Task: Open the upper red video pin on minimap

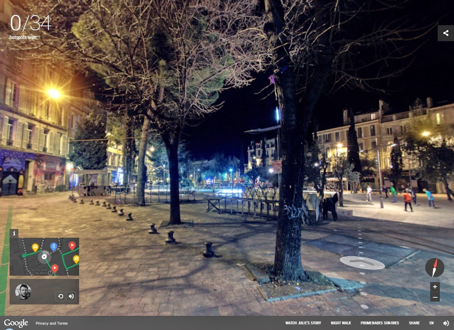Action: pyautogui.click(x=72, y=245)
